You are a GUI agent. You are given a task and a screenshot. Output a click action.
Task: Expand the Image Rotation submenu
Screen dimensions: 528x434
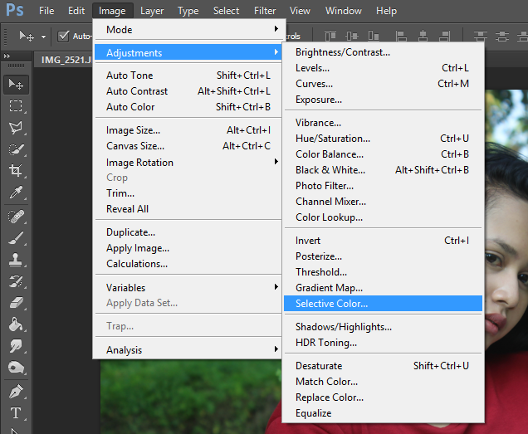tap(189, 163)
